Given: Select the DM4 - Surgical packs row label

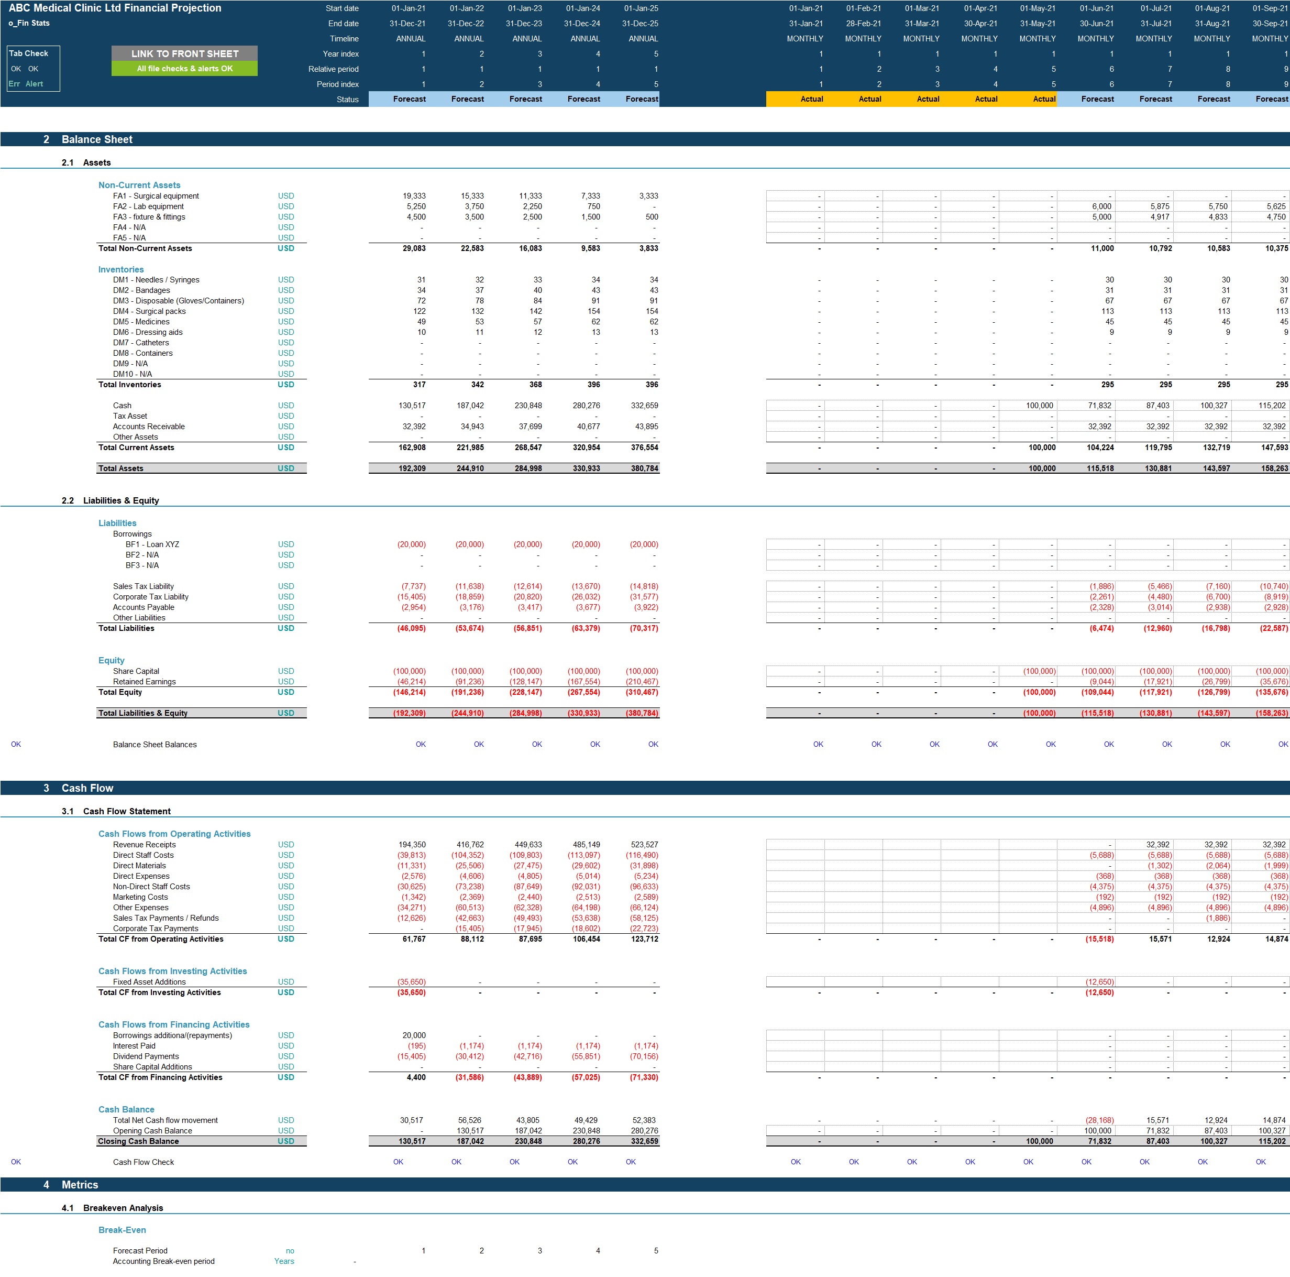Looking at the screenshot, I should (x=149, y=311).
